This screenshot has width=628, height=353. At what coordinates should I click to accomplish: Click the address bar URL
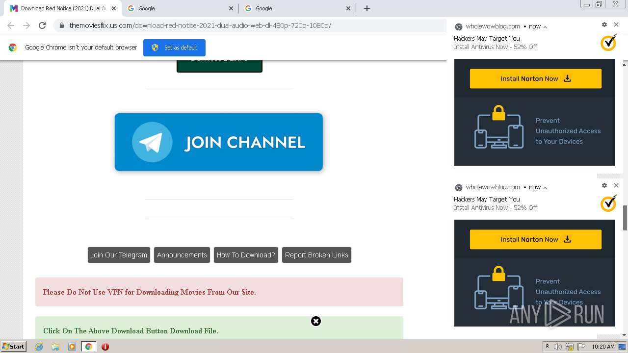(200, 25)
